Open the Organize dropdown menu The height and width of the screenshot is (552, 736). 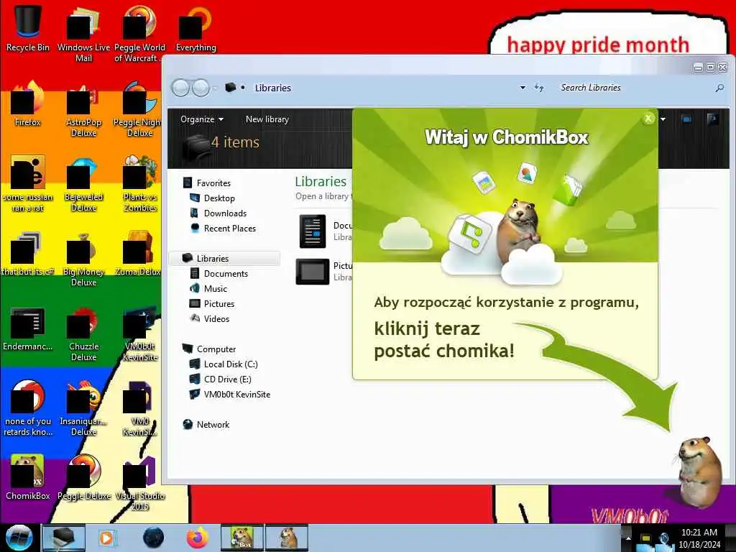[202, 119]
